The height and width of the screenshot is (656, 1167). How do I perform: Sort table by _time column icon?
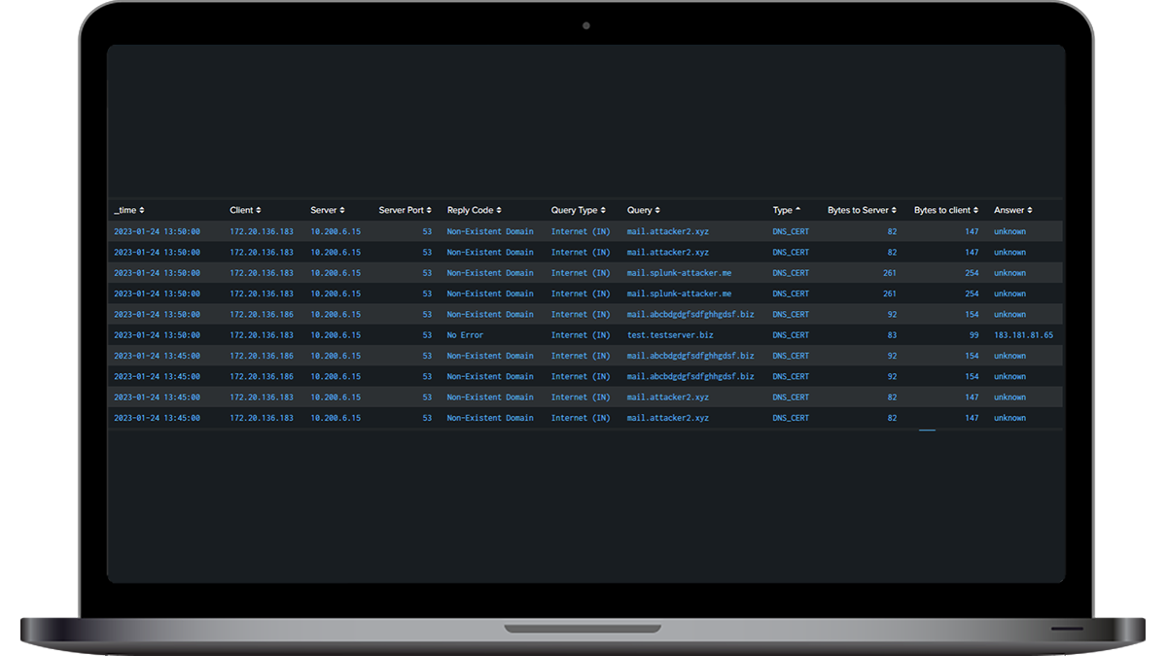coord(142,211)
